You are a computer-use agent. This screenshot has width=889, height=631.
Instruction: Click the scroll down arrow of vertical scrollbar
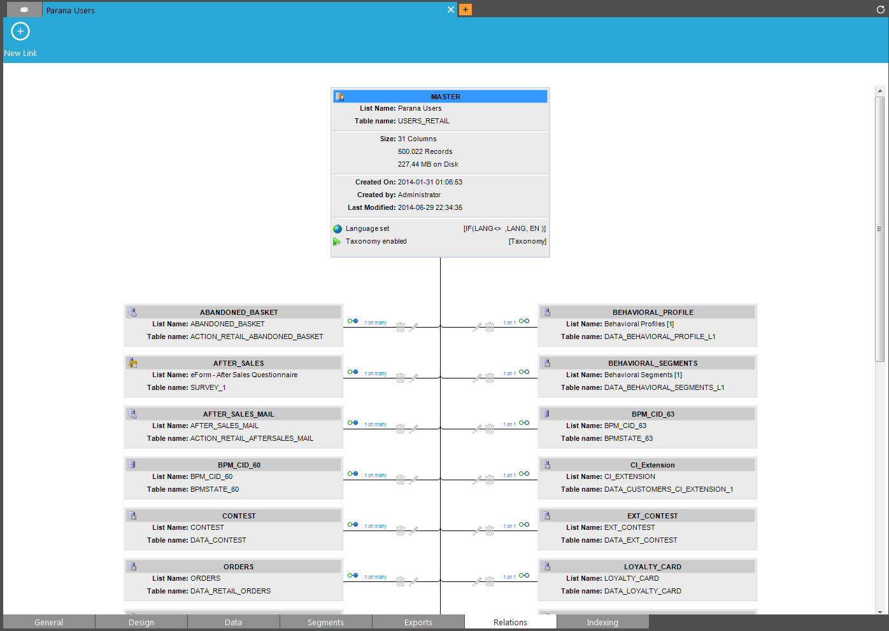[x=880, y=611]
